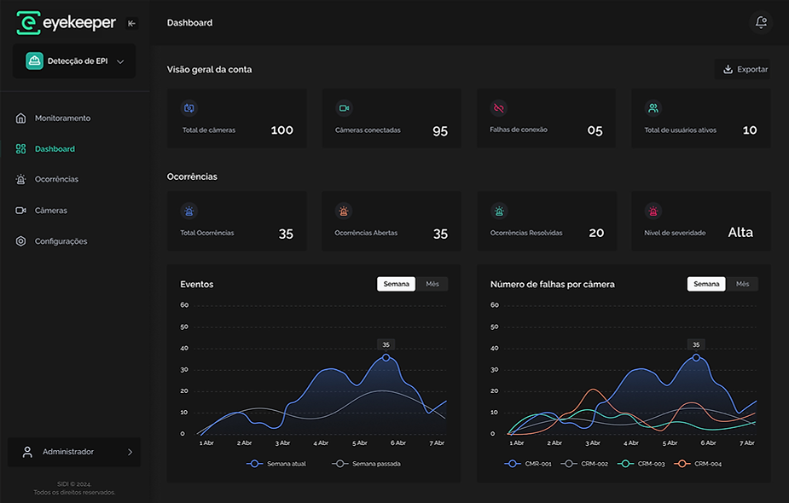Expand the Detecção de EPI dropdown
Screen dimensions: 789x503
pos(74,61)
